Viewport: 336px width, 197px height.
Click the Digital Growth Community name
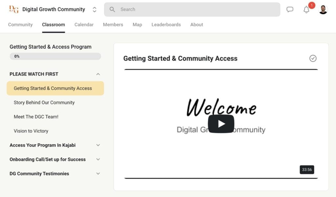tap(53, 9)
